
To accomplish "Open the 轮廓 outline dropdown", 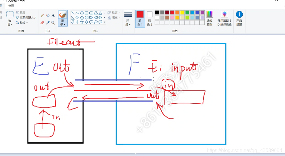I will coord(114,13).
